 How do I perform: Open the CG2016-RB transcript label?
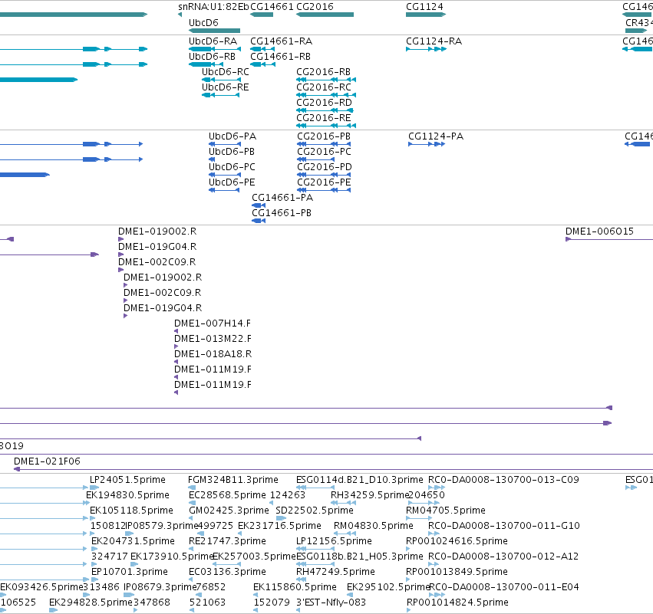(x=324, y=72)
